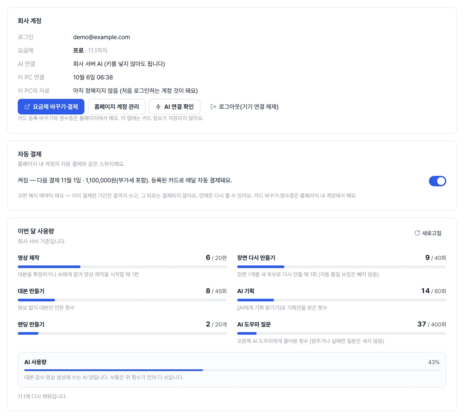The width and height of the screenshot is (464, 418).
Task: Click the text 회사 서버 AI (키를 넣지 않아도 됩니다)
Action: coord(119,64)
